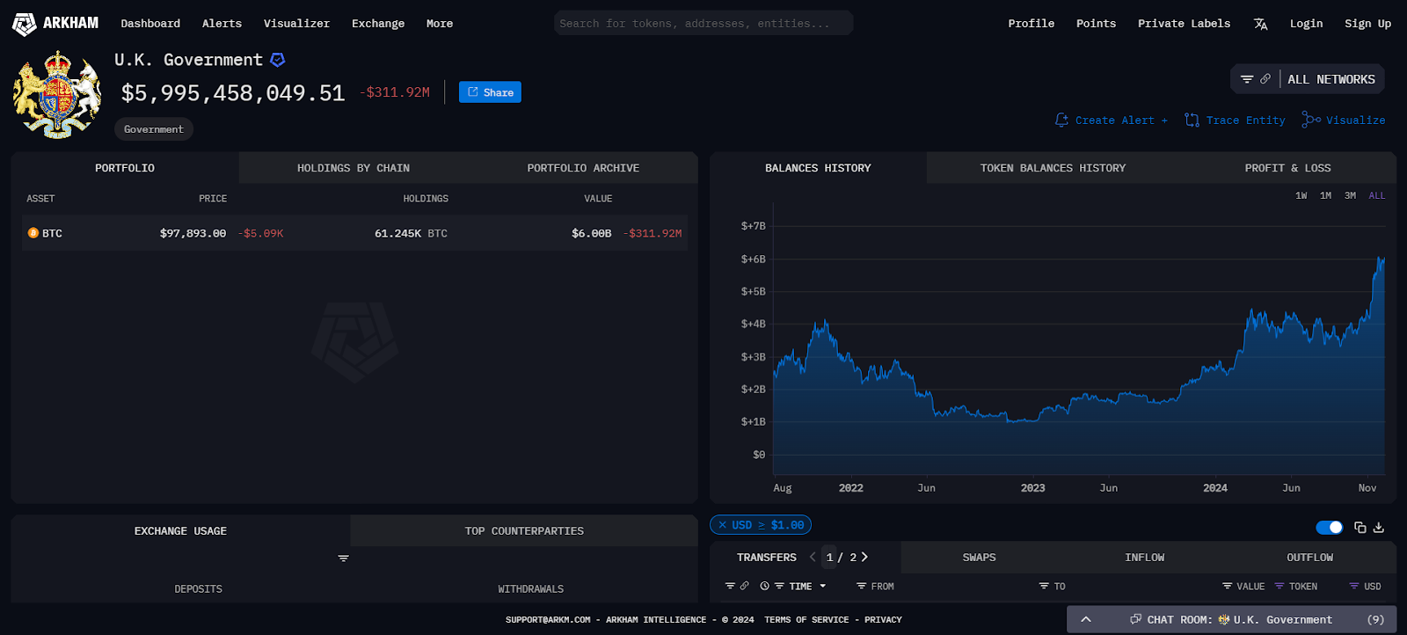1407x635 pixels.
Task: Open Private Labels
Action: click(x=1184, y=24)
